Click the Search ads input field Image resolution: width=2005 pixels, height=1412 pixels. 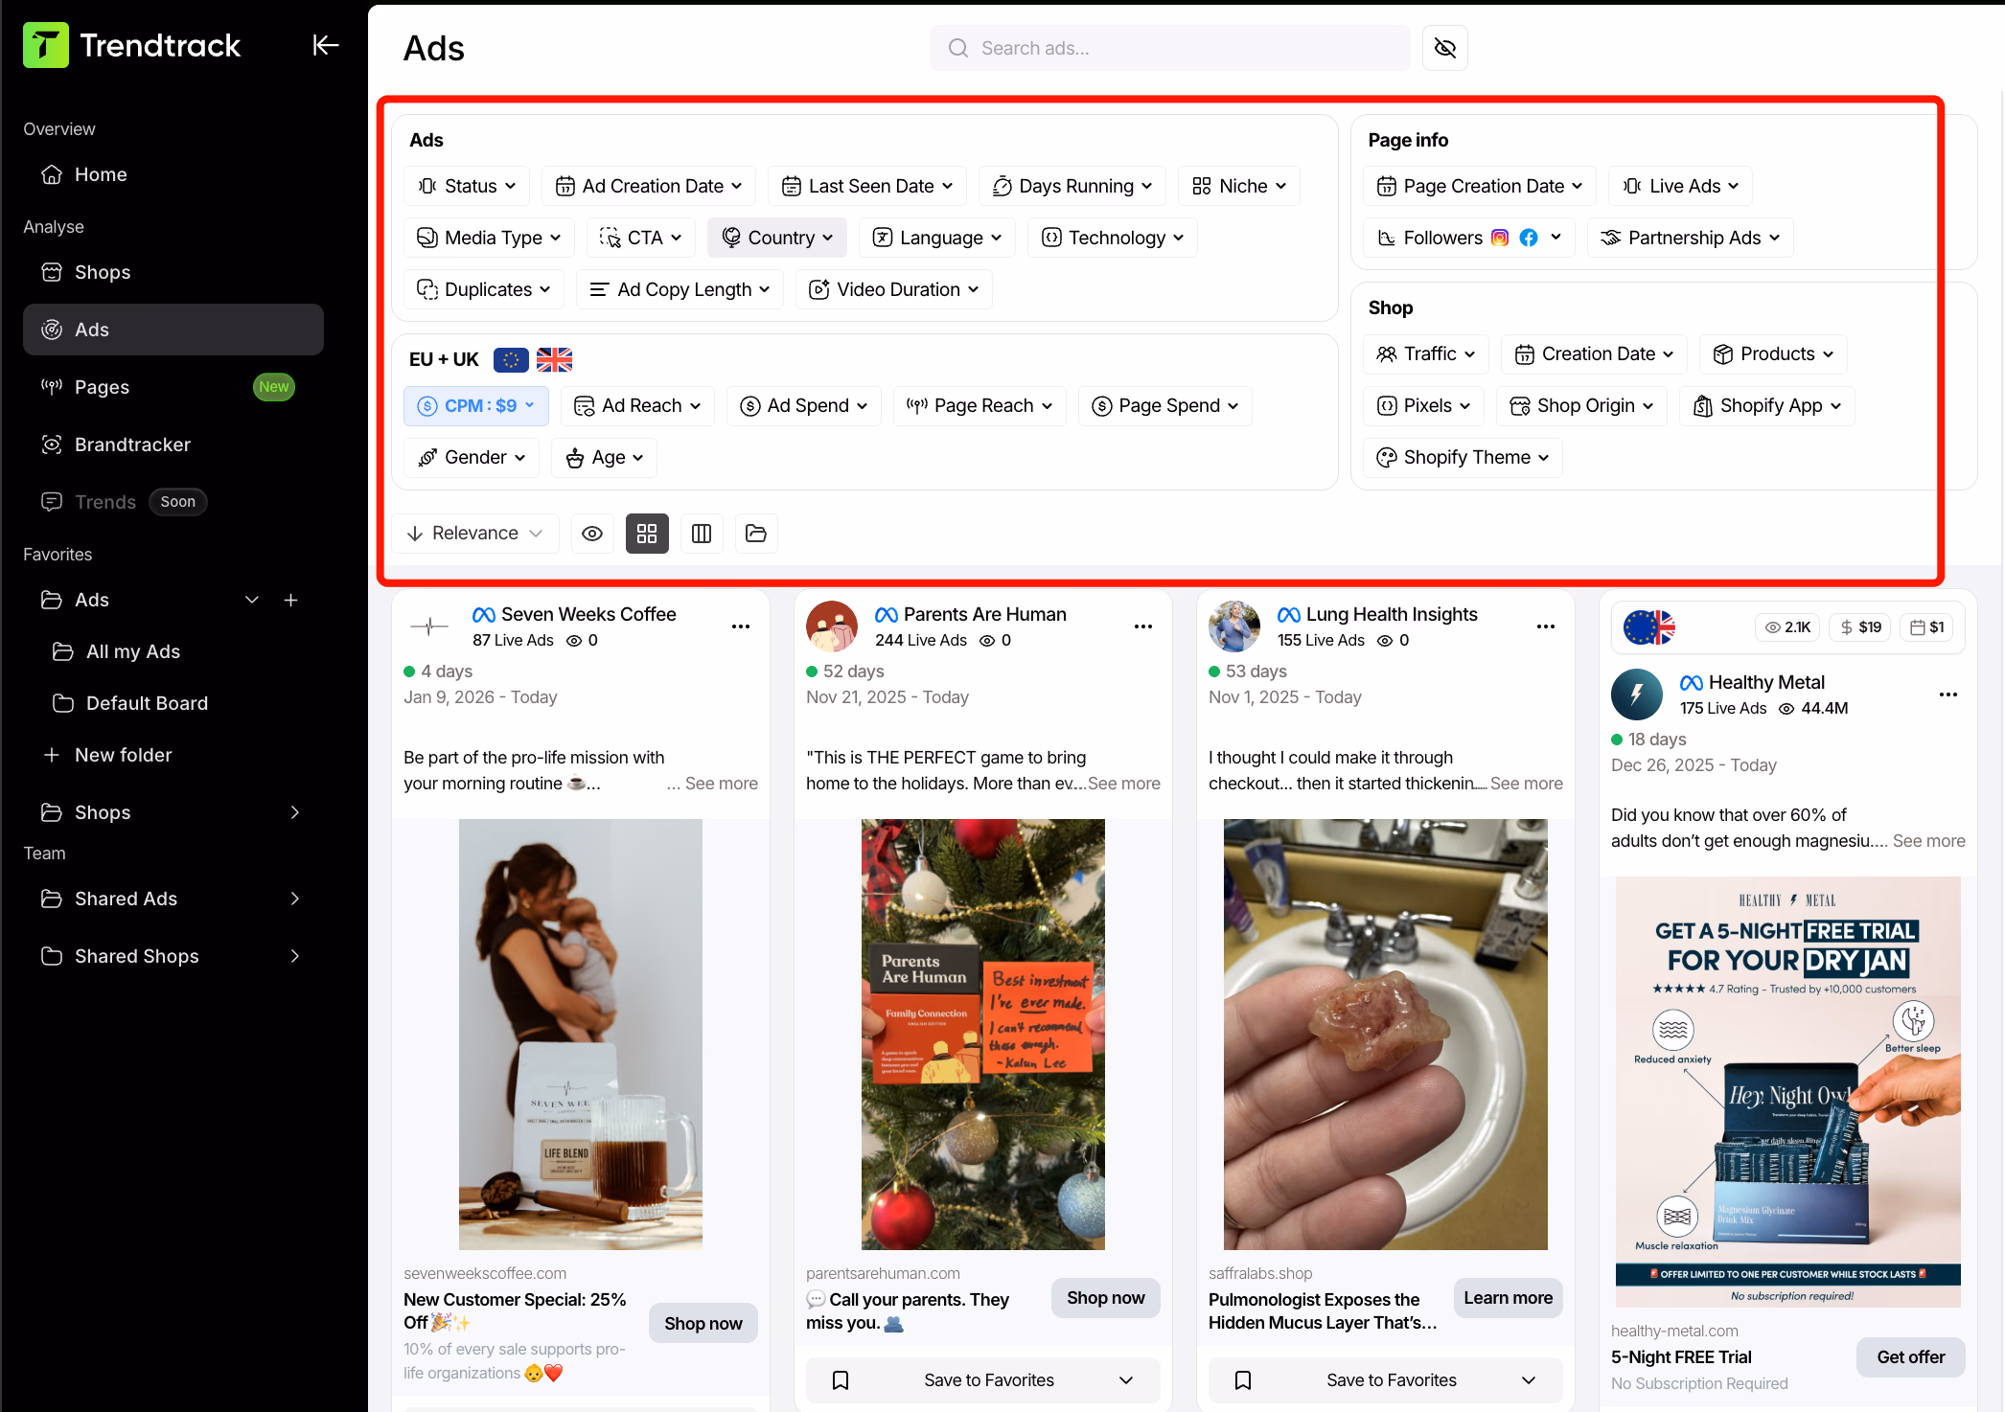(x=1167, y=48)
